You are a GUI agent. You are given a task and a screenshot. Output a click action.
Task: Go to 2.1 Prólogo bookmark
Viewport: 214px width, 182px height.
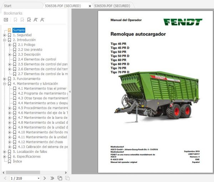click(x=27, y=45)
